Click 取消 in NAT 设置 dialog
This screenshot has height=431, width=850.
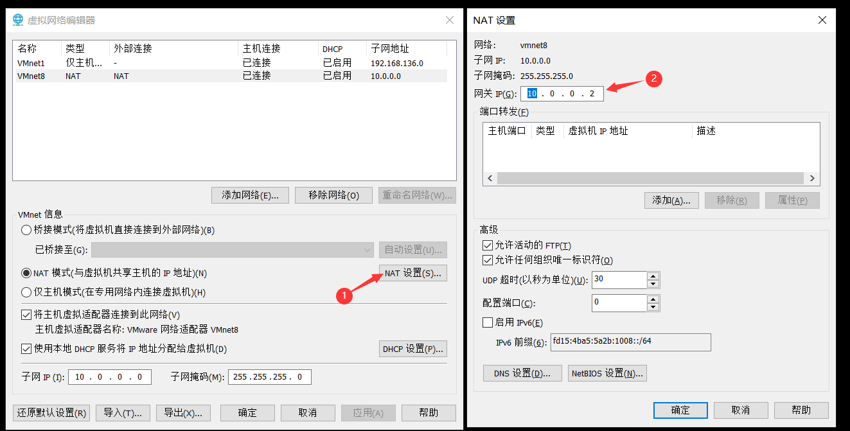tap(741, 410)
